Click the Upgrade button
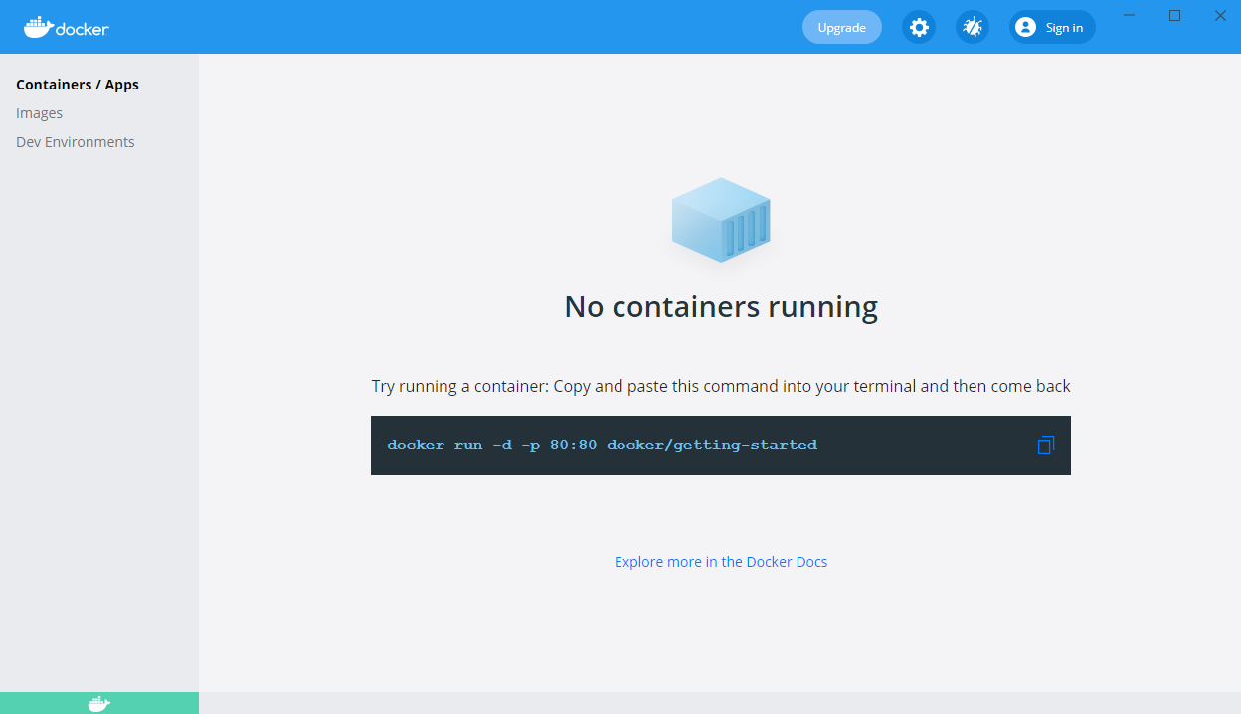Screen dimensions: 1241x714 click(841, 27)
